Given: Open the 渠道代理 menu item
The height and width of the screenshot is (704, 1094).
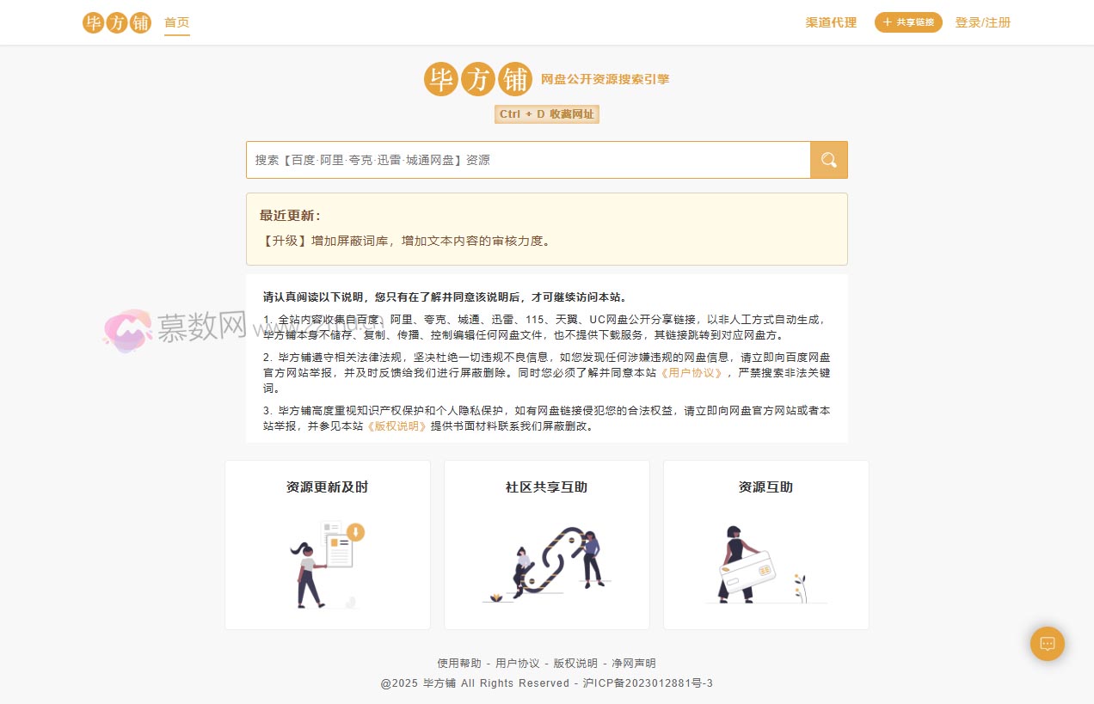Looking at the screenshot, I should 830,23.
